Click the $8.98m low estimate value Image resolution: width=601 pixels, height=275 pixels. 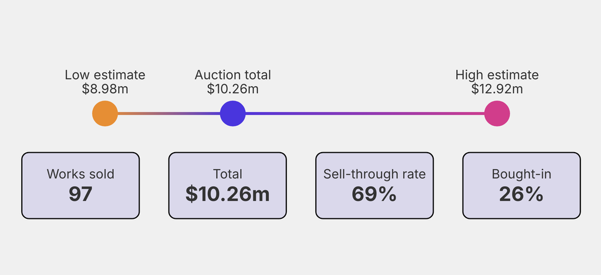[105, 89]
